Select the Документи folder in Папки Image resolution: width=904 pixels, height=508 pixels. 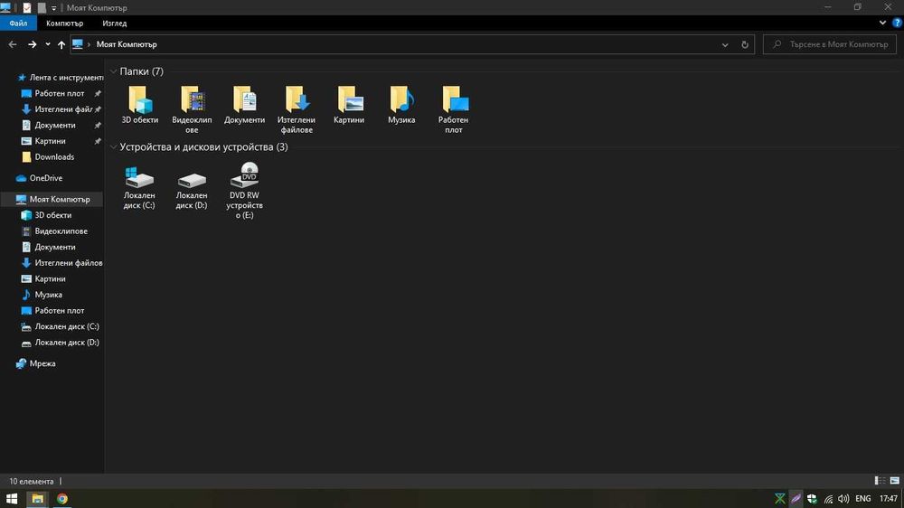point(244,104)
